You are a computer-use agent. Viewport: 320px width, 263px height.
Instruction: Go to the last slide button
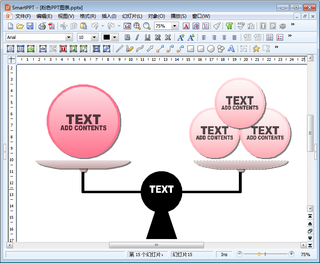[310, 246]
